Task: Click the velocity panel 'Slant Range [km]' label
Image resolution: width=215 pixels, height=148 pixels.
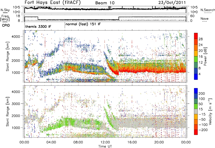Action: [x=8, y=112]
